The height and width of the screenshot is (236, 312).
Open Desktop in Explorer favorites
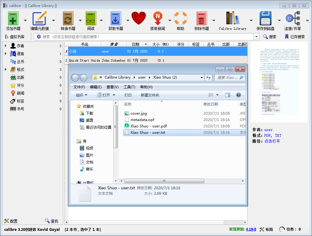(x=86, y=120)
